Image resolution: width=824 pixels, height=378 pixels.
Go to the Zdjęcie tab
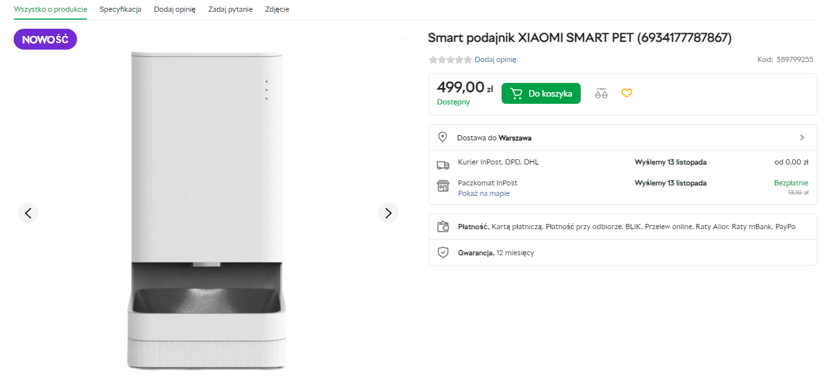(x=277, y=9)
